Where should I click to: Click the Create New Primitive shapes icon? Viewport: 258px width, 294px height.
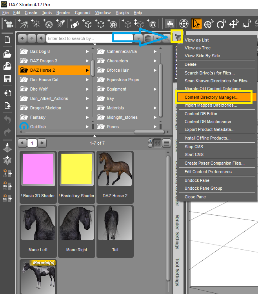pyautogui.click(x=74, y=24)
